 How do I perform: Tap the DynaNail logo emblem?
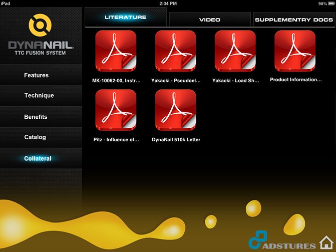click(x=40, y=25)
